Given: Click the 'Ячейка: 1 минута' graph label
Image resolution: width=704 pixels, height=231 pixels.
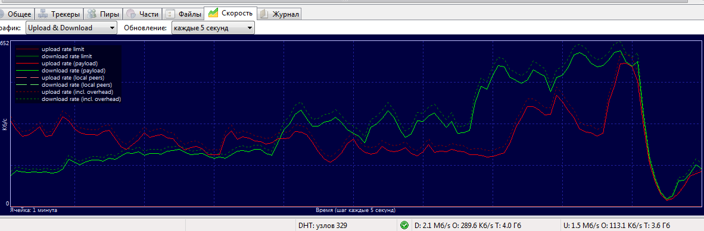Looking at the screenshot, I should 34,210.
